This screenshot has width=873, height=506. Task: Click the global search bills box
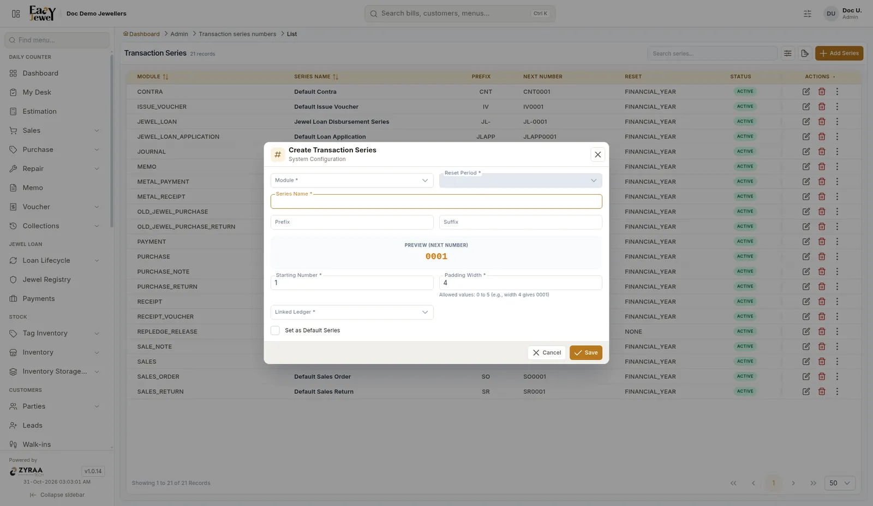pos(460,14)
